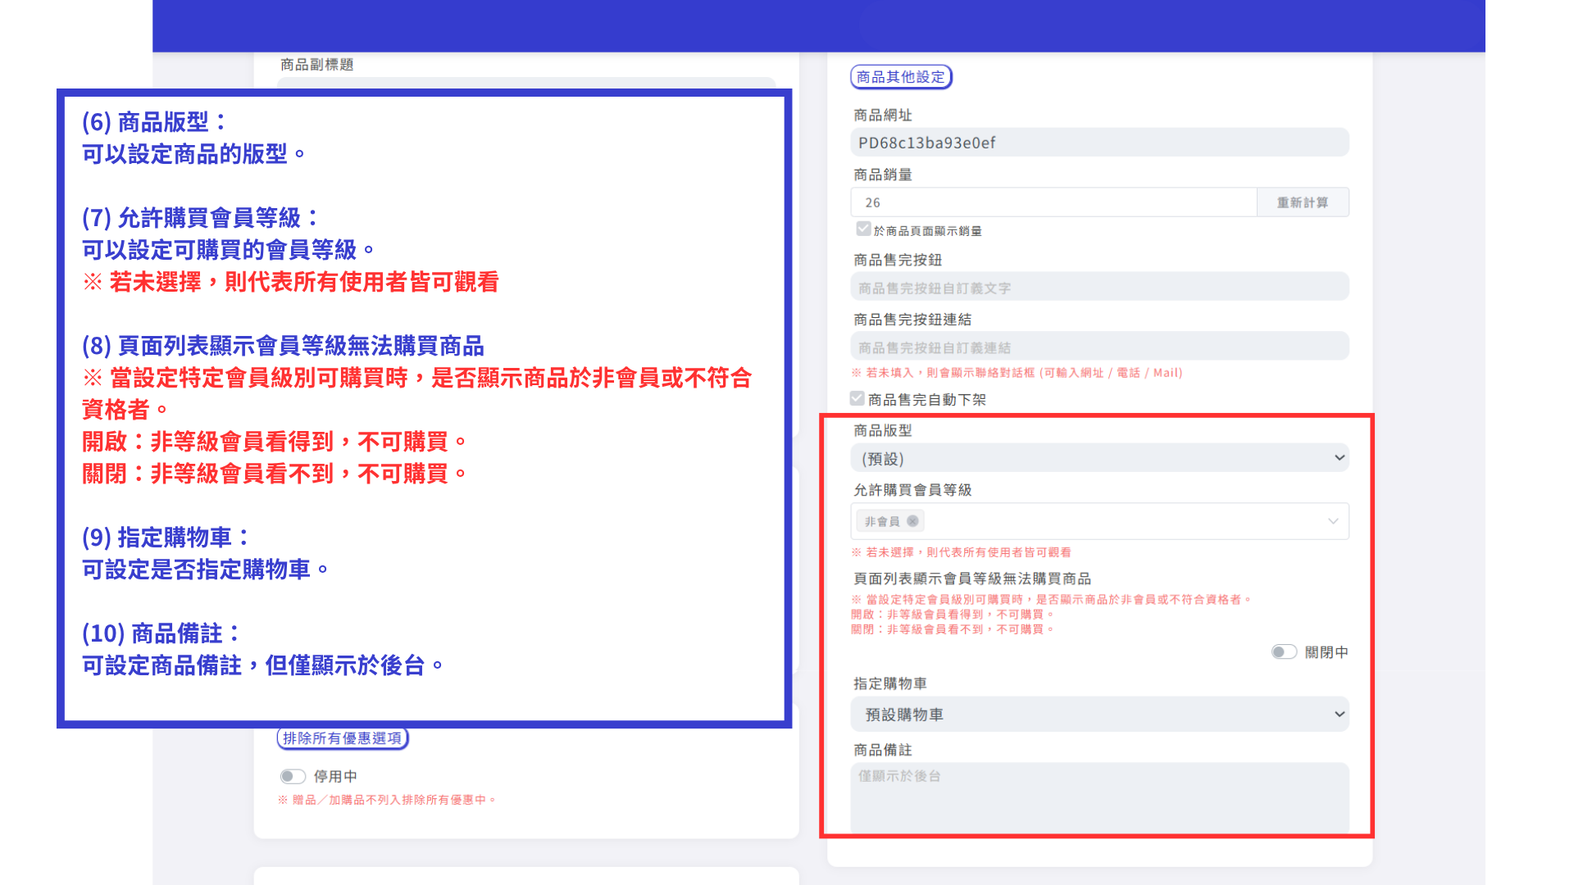Viewport: 1574px width, 885px height.
Task: Enable the 停用中 exclude discounts toggle
Action: (293, 776)
